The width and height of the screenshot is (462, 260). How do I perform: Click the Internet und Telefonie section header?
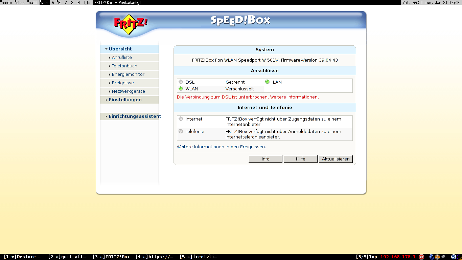point(265,108)
